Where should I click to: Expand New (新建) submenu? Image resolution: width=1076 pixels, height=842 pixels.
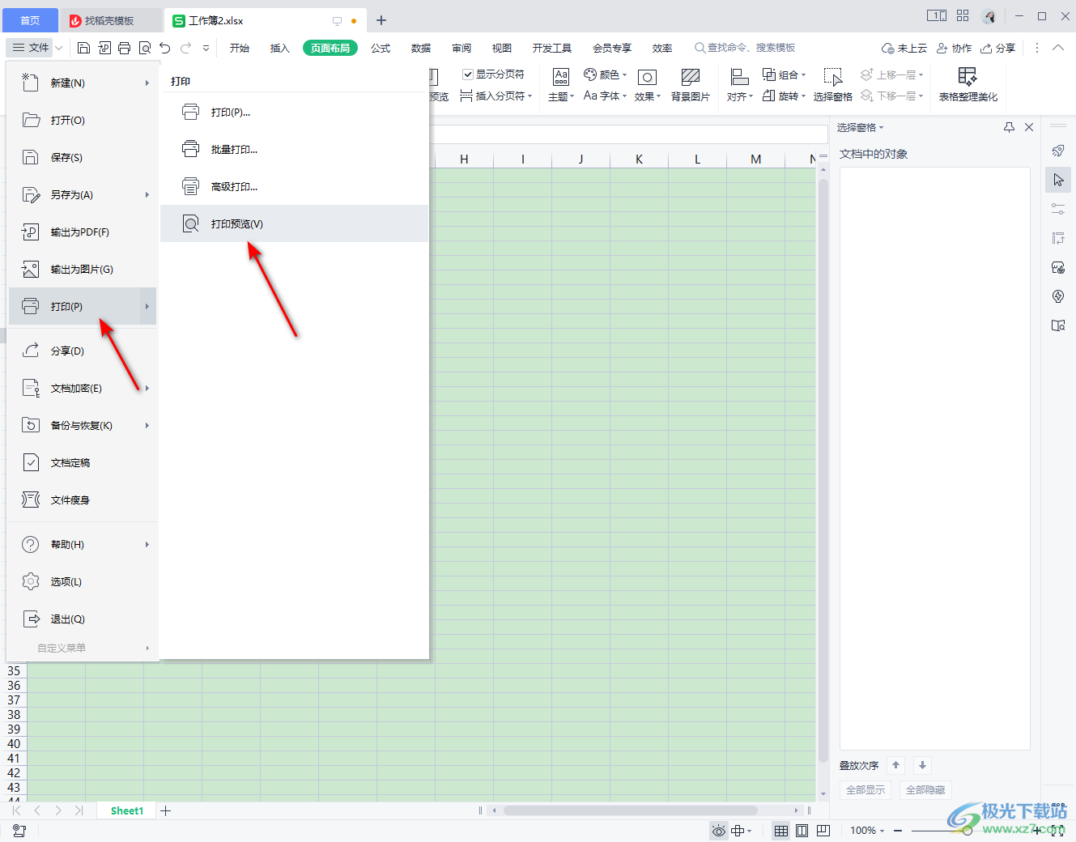click(x=82, y=83)
